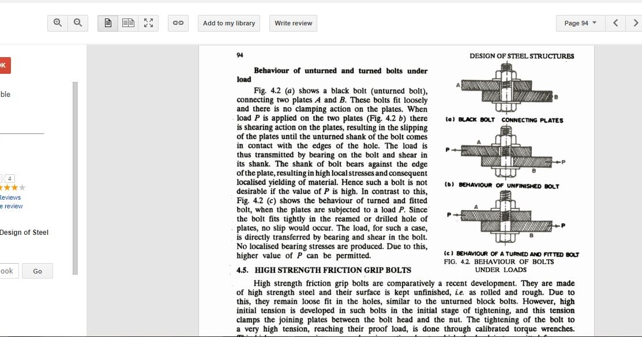Open the link/share icon
Image resolution: width=642 pixels, height=337 pixels.
pos(178,23)
